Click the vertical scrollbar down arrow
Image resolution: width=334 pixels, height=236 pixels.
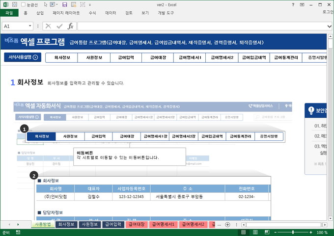point(330,218)
